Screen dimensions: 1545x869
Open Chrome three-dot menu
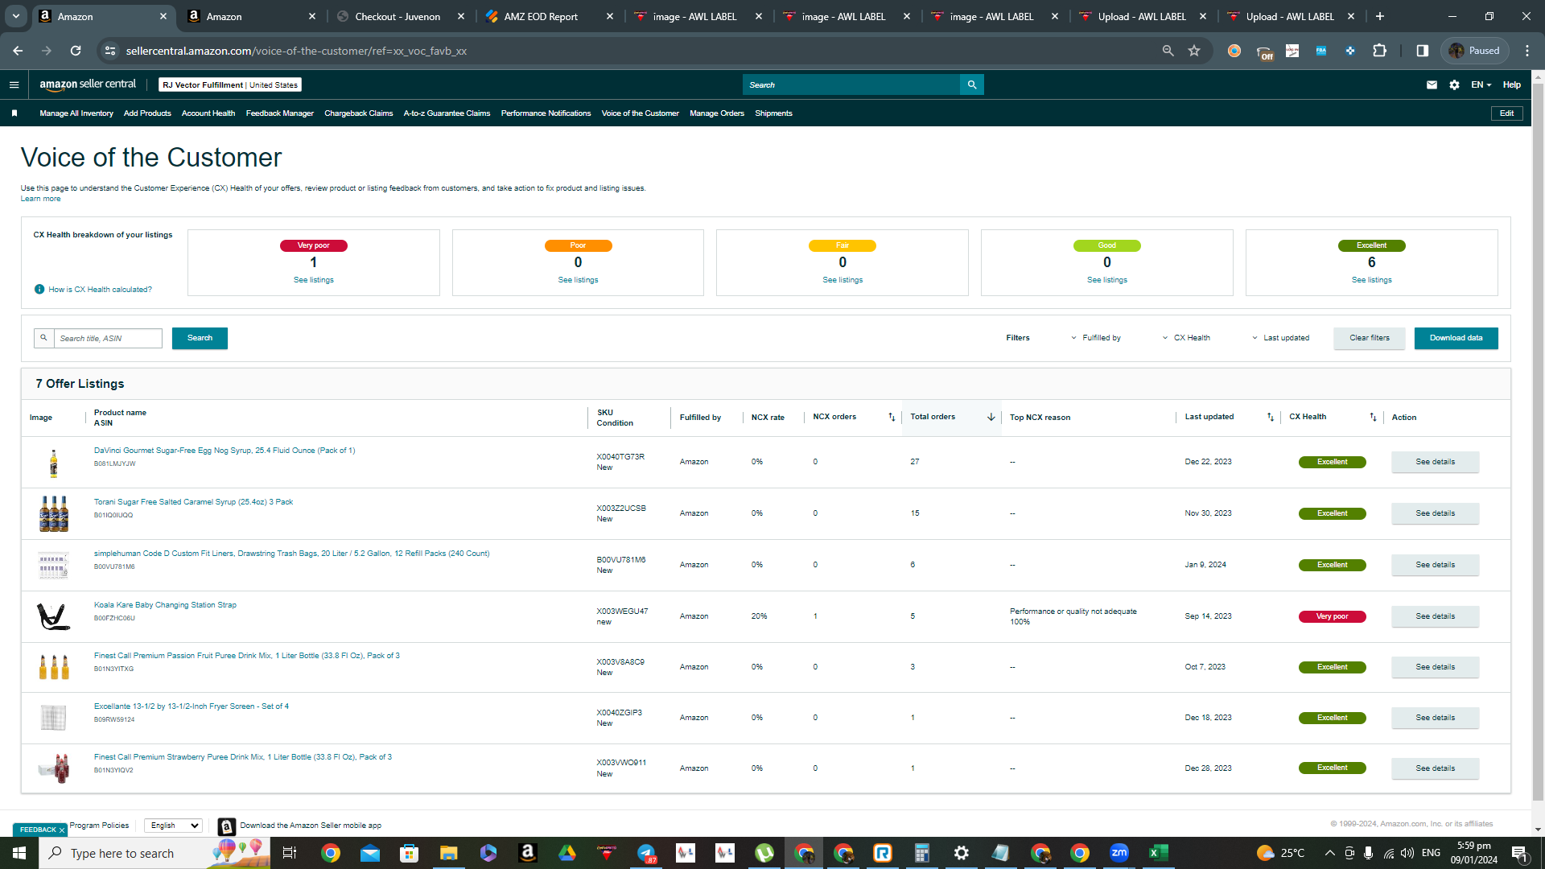click(1527, 51)
